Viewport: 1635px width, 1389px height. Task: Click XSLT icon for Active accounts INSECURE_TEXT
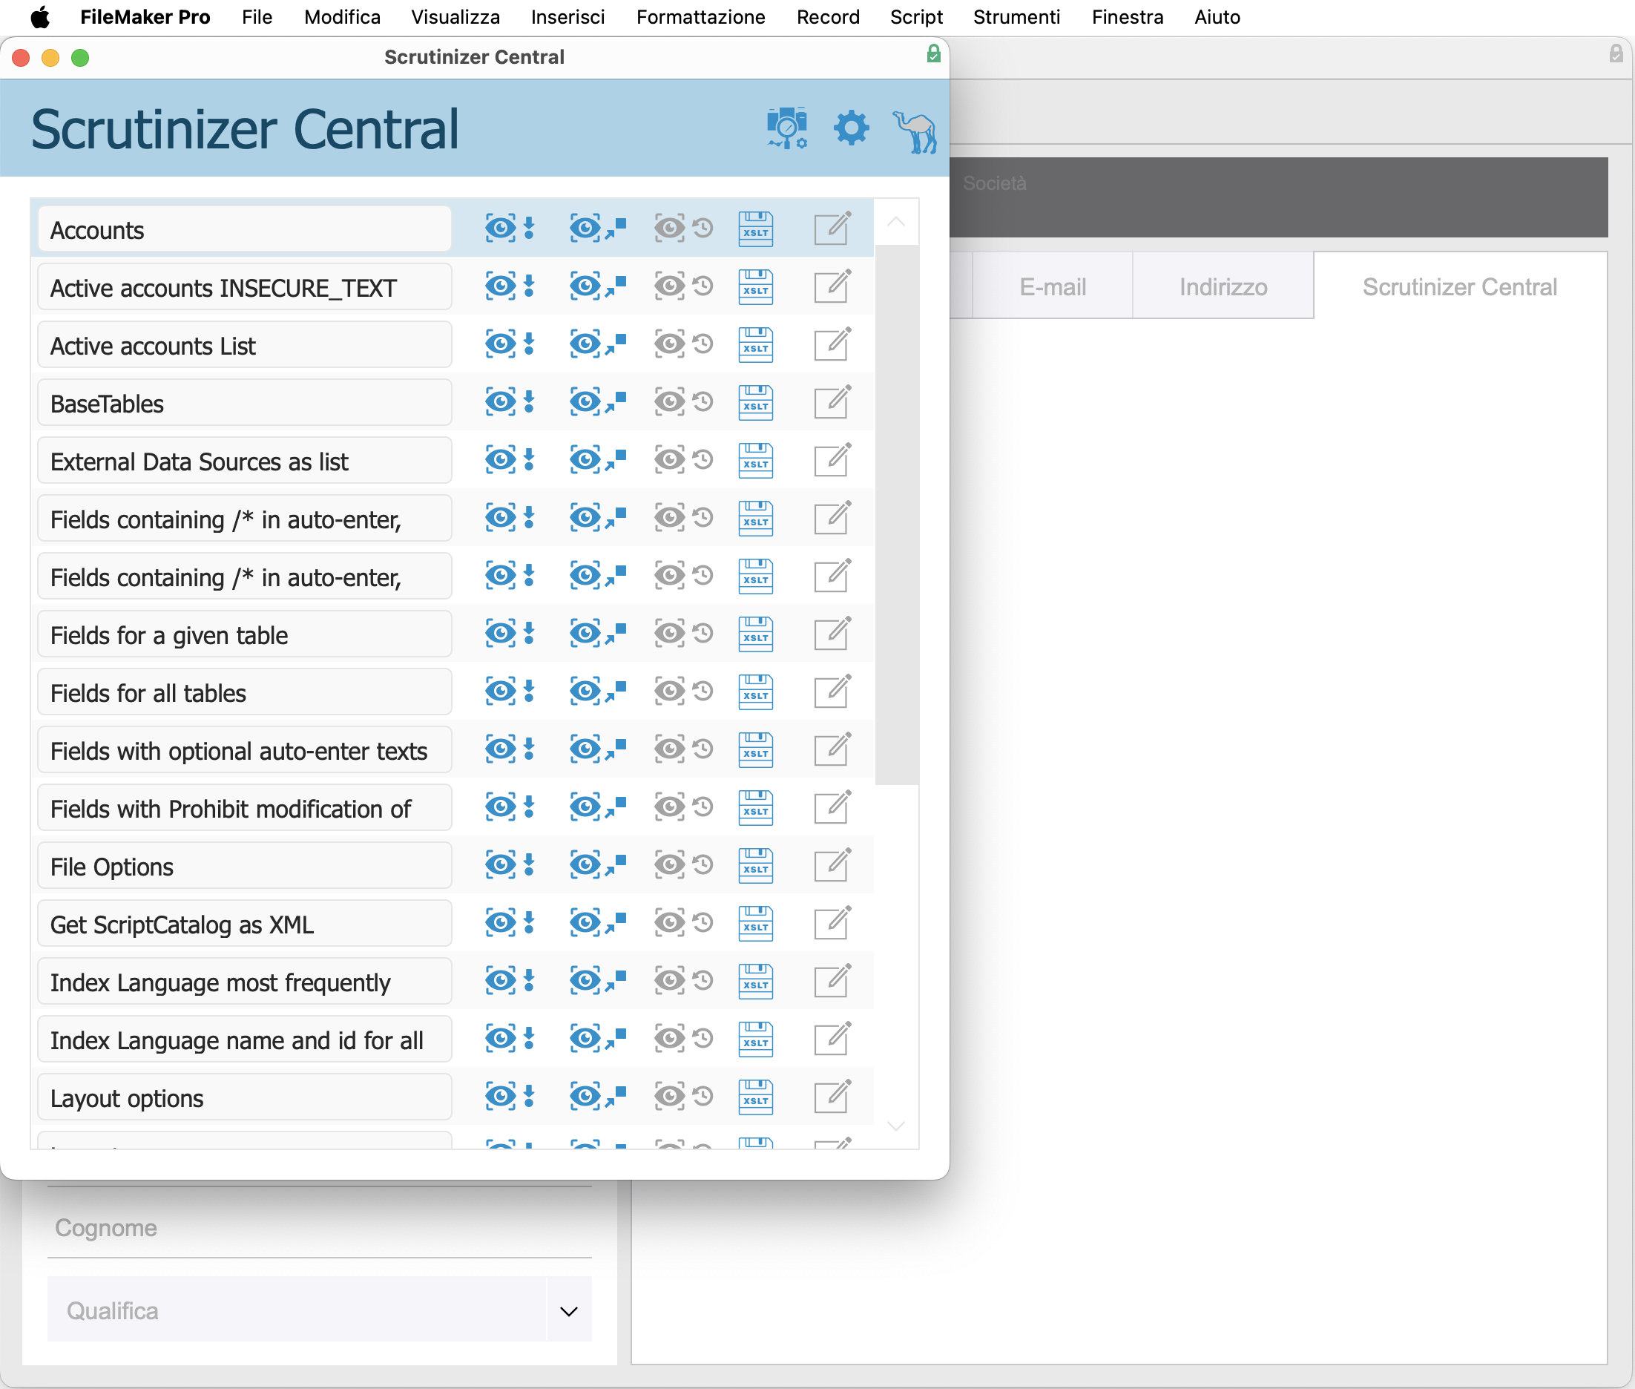pos(756,287)
